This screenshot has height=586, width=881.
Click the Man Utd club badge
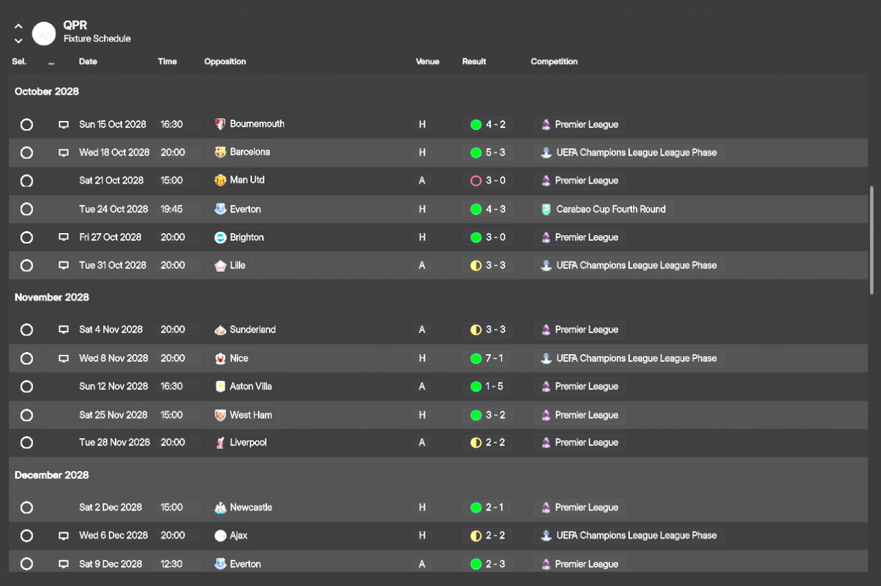(220, 180)
